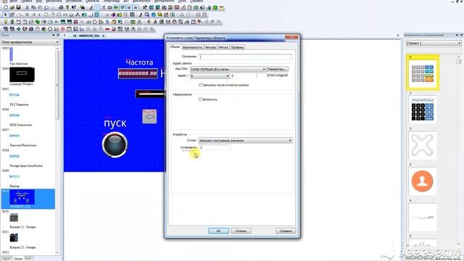Click the Open project folder icon
Screen dimensions: 464x261
click(12, 7)
